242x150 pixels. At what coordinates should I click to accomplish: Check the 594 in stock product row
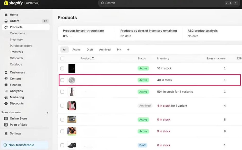click(62, 92)
